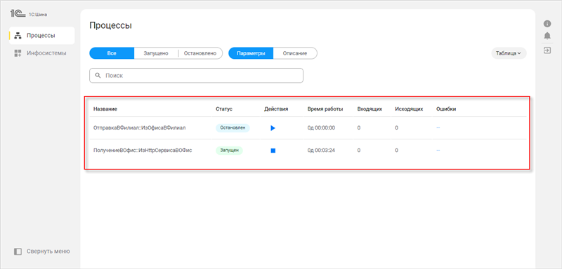Click the 1C logo icon

pos(18,13)
